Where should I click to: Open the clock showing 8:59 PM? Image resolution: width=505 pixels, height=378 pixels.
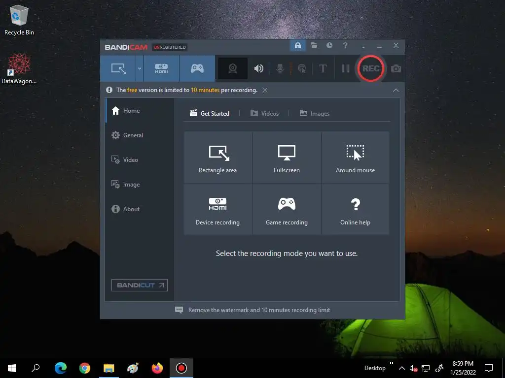tap(463, 368)
